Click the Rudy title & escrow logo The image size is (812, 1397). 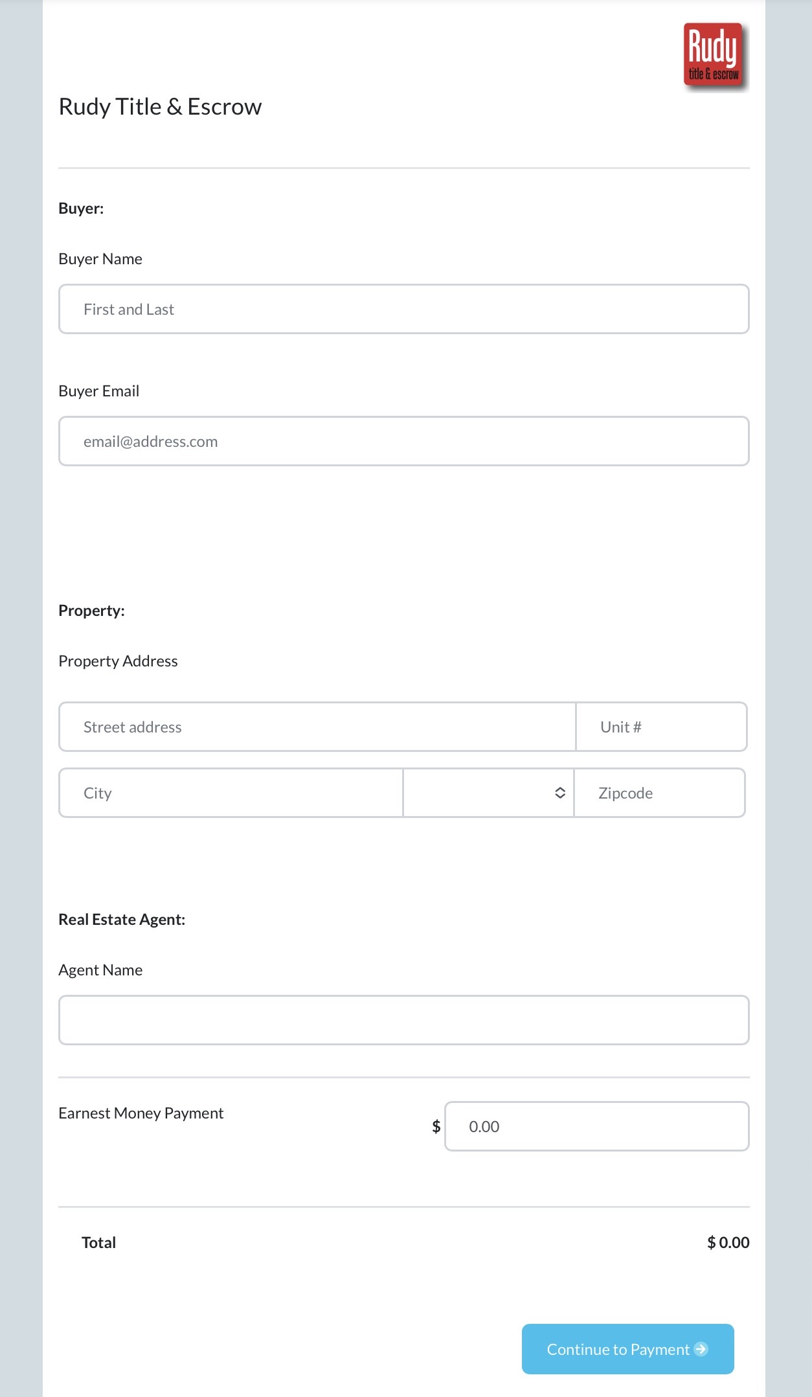714,56
